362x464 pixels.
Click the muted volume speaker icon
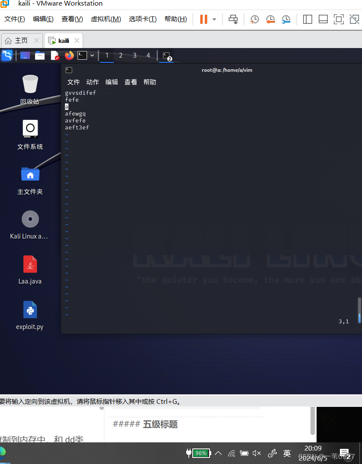pos(257,453)
